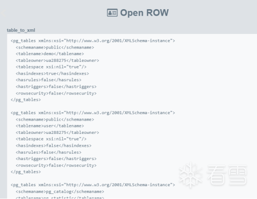Click the table_to_xml field label

pos(21,30)
